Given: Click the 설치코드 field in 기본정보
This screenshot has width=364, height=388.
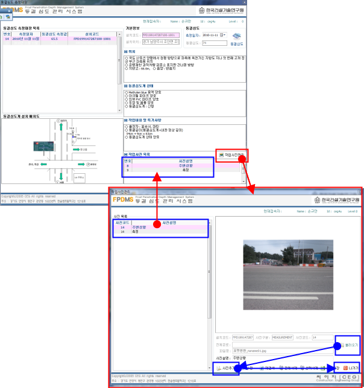Looking at the screenshot, I should click(x=161, y=35).
